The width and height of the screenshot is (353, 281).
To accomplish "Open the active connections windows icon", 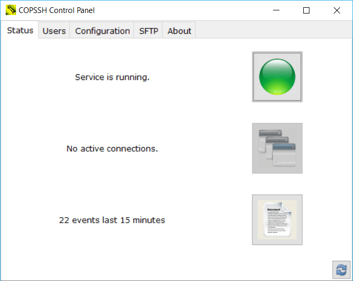I will [x=277, y=148].
